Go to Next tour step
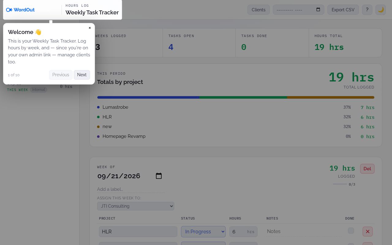The image size is (392, 245). (x=82, y=75)
